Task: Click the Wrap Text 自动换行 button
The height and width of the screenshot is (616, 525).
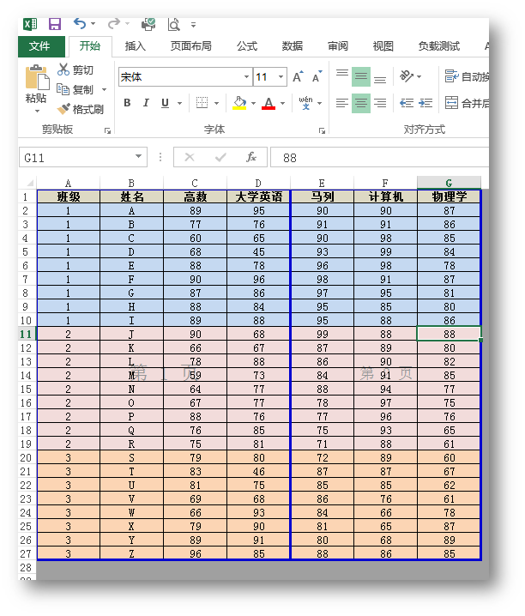Action: click(467, 76)
